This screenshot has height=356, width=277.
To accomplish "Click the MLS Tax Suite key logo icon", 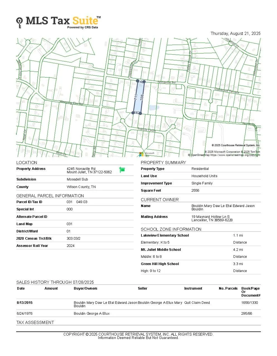I will point(19,23).
